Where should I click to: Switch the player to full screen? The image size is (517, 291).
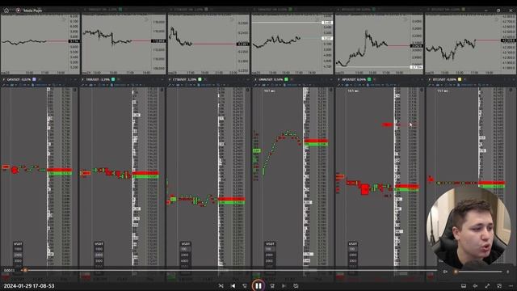tap(487, 285)
